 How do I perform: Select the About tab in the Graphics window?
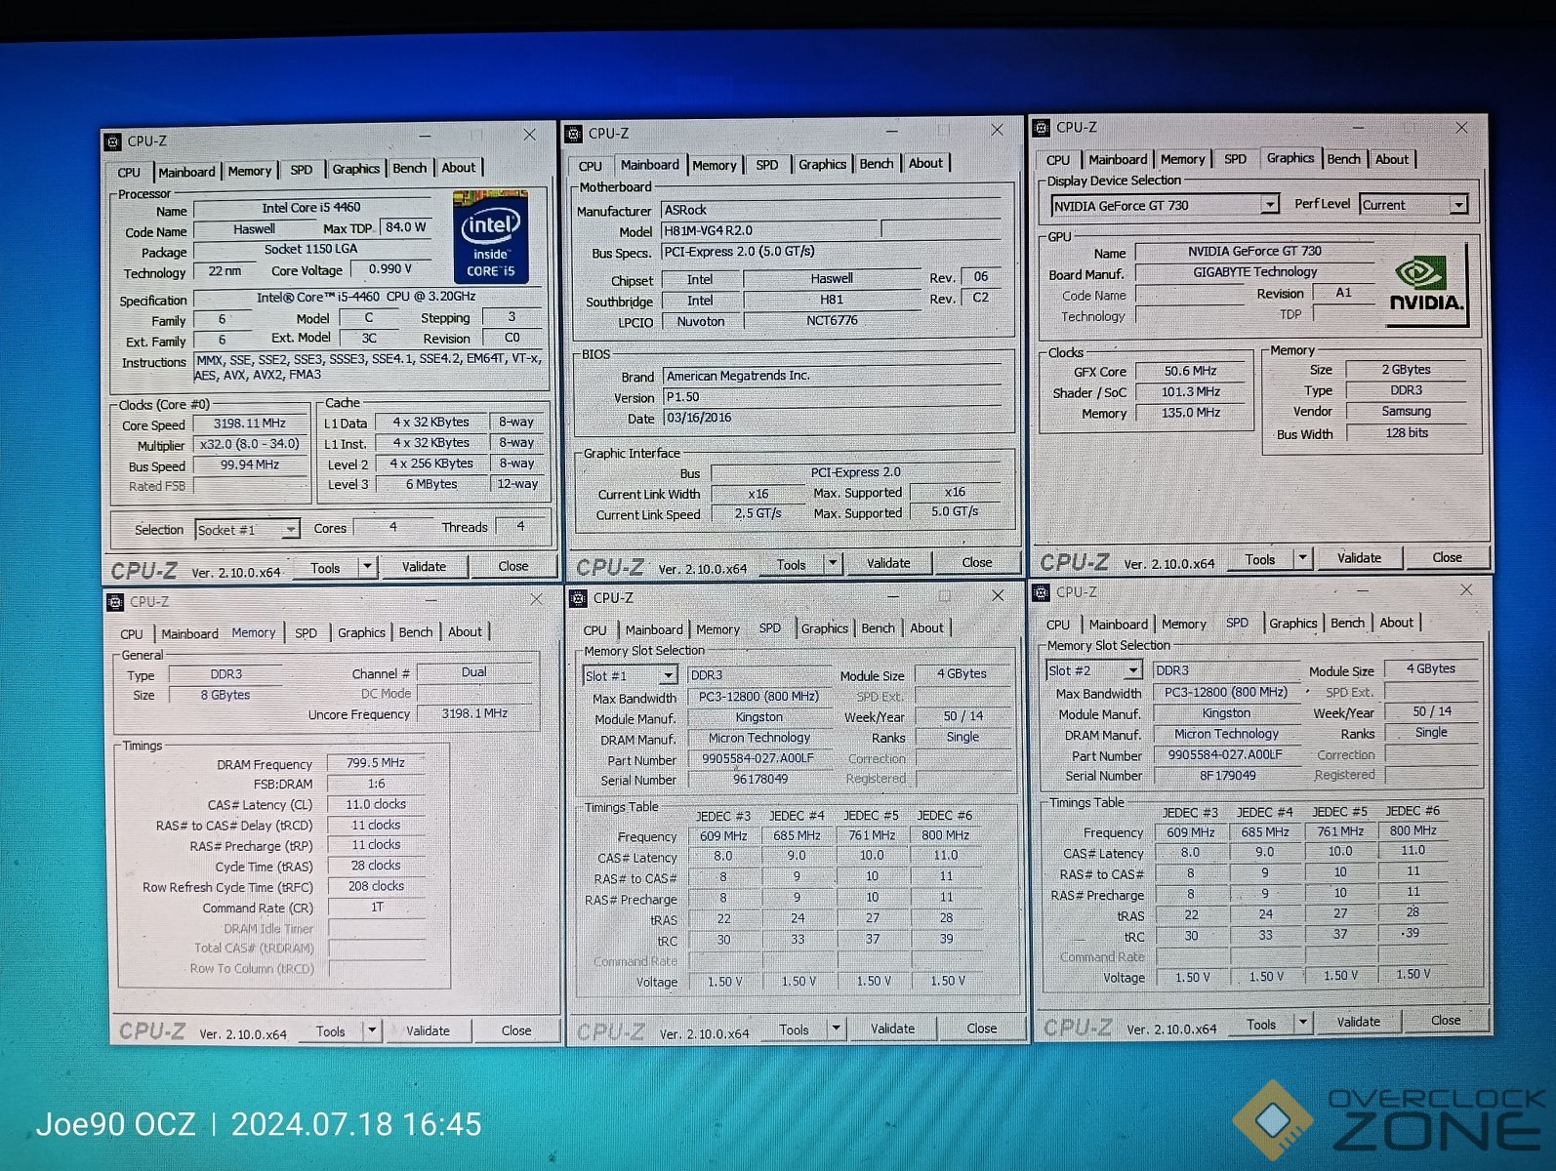coord(1392,159)
